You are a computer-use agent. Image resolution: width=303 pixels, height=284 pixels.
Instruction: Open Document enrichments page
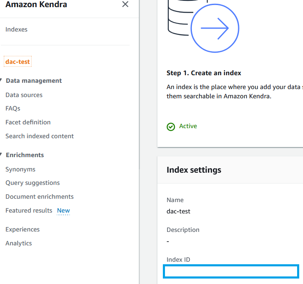pyautogui.click(x=40, y=197)
